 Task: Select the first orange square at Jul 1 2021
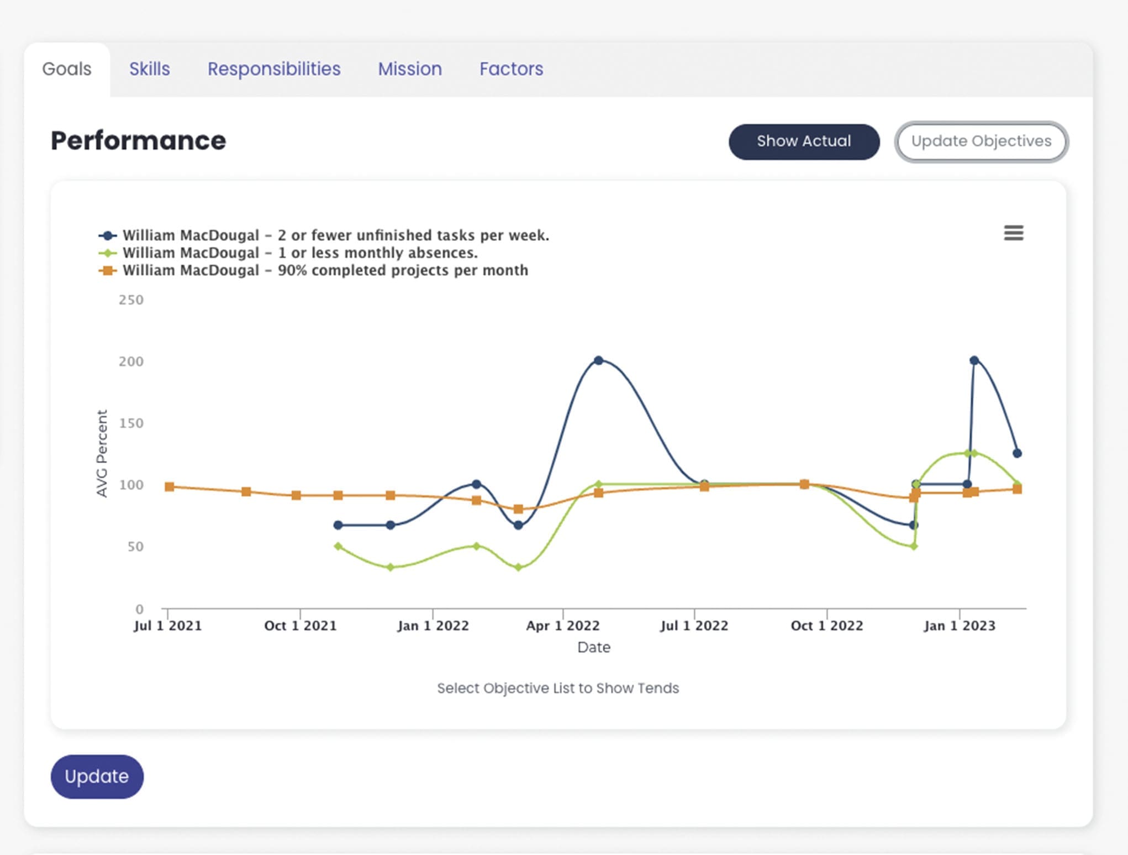(x=170, y=487)
